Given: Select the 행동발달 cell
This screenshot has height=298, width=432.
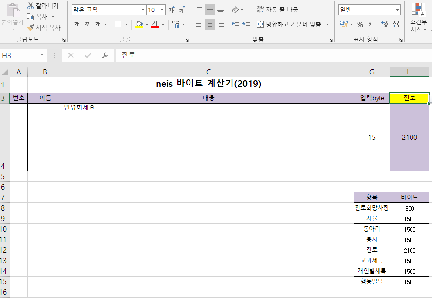Looking at the screenshot, I should pyautogui.click(x=372, y=282).
